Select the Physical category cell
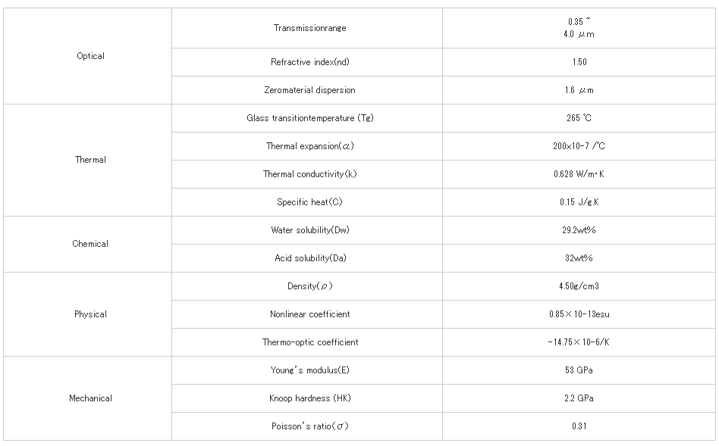This screenshot has width=719, height=446. 90,314
